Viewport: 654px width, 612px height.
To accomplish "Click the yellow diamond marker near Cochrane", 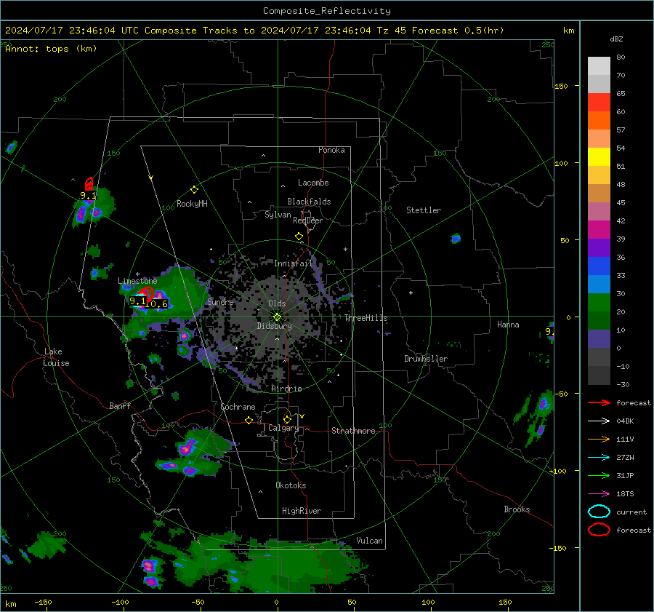I will point(249,420).
